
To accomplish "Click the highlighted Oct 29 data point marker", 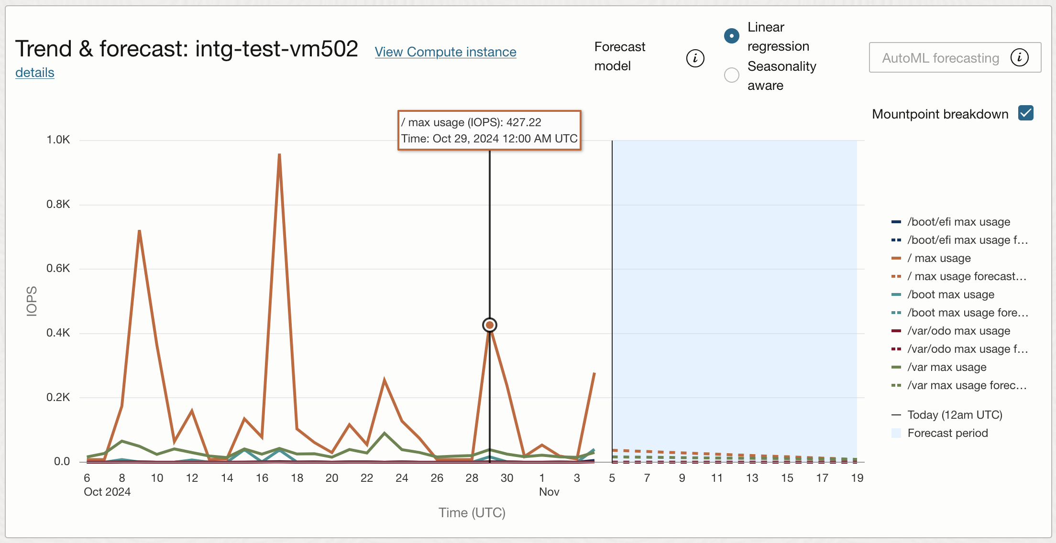I will point(489,325).
